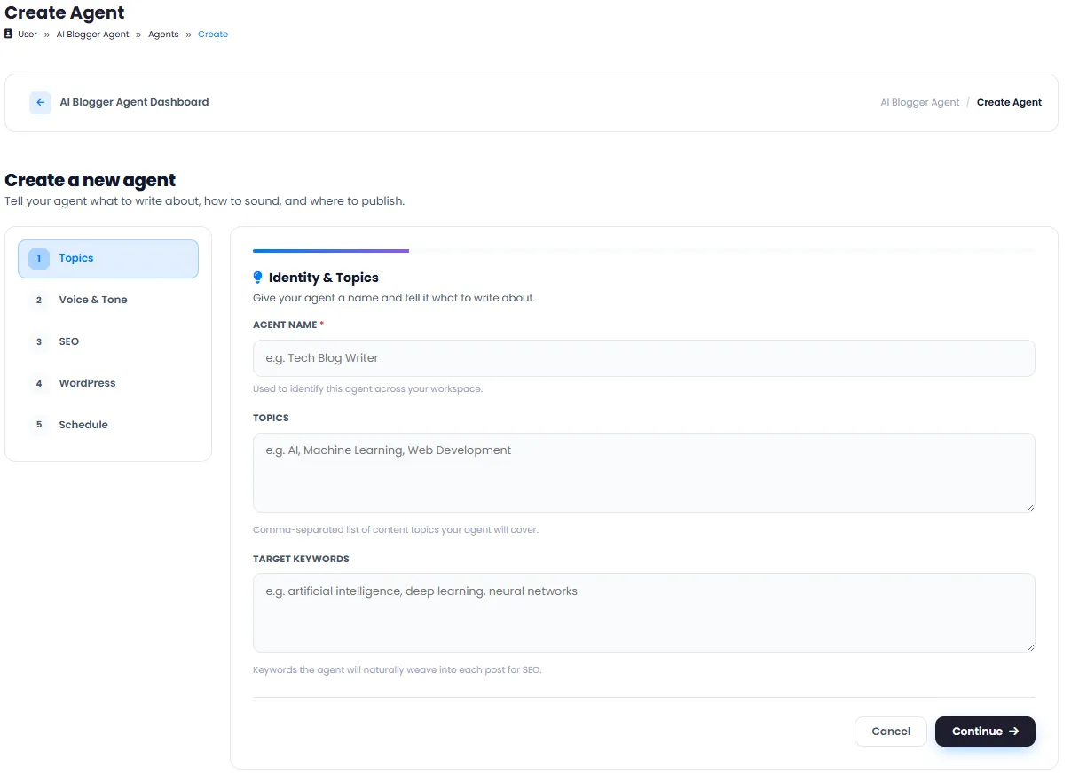The height and width of the screenshot is (775, 1079).
Task: Click step number 5 badge
Action: click(39, 426)
